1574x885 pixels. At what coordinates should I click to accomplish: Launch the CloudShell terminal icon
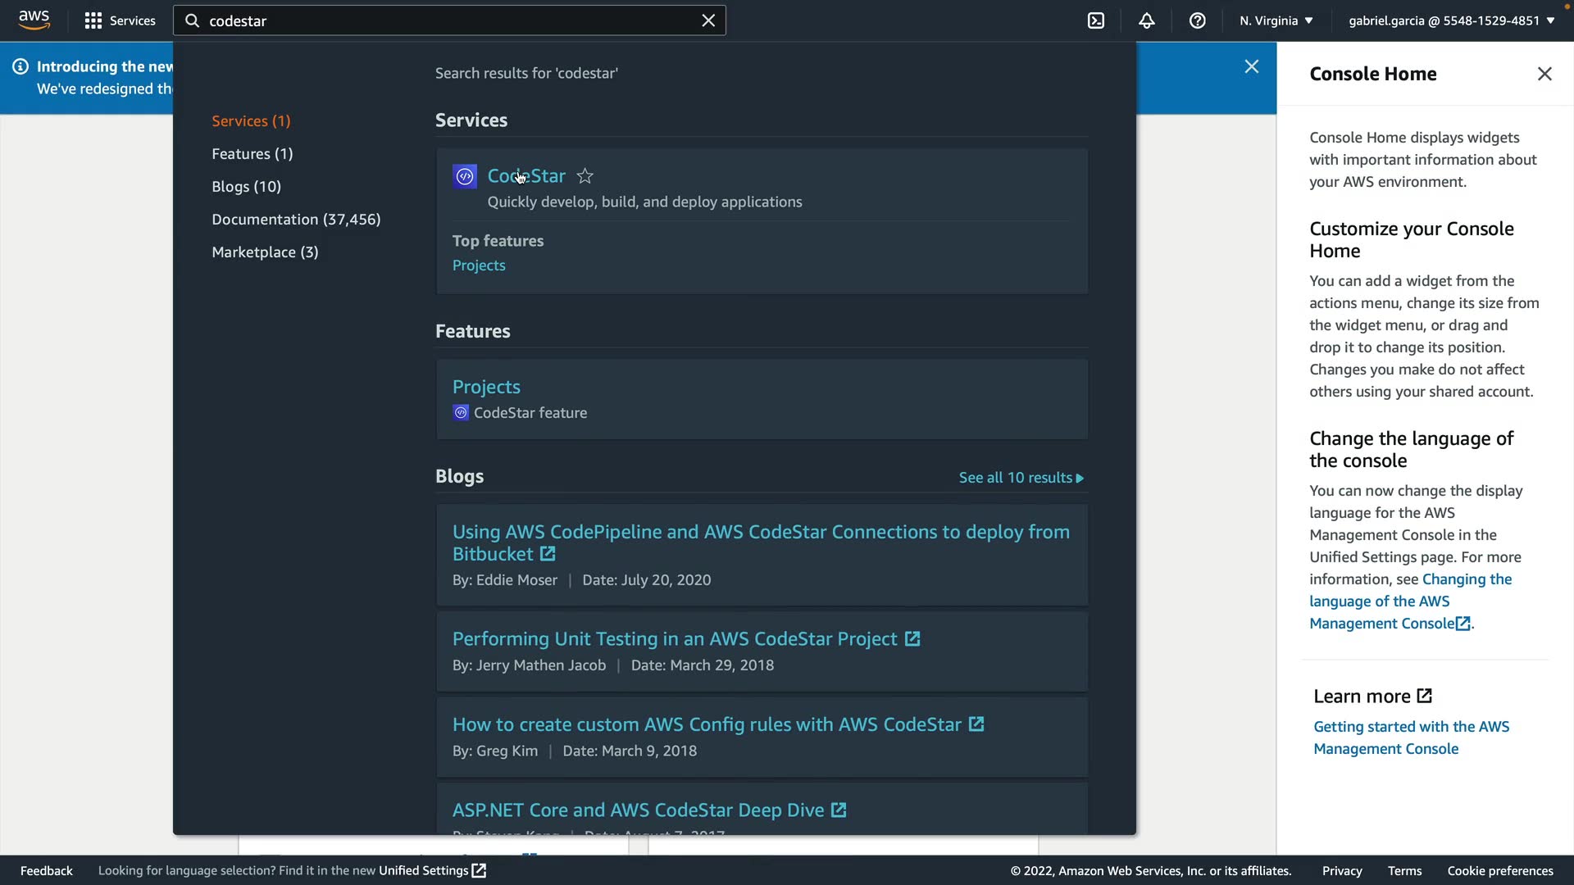[1096, 20]
